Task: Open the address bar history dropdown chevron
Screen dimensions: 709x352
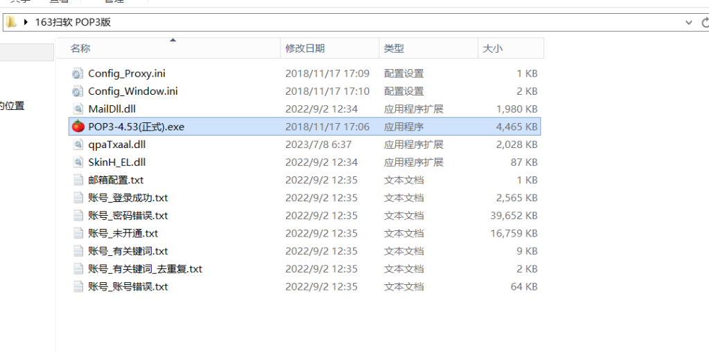Action: 686,22
